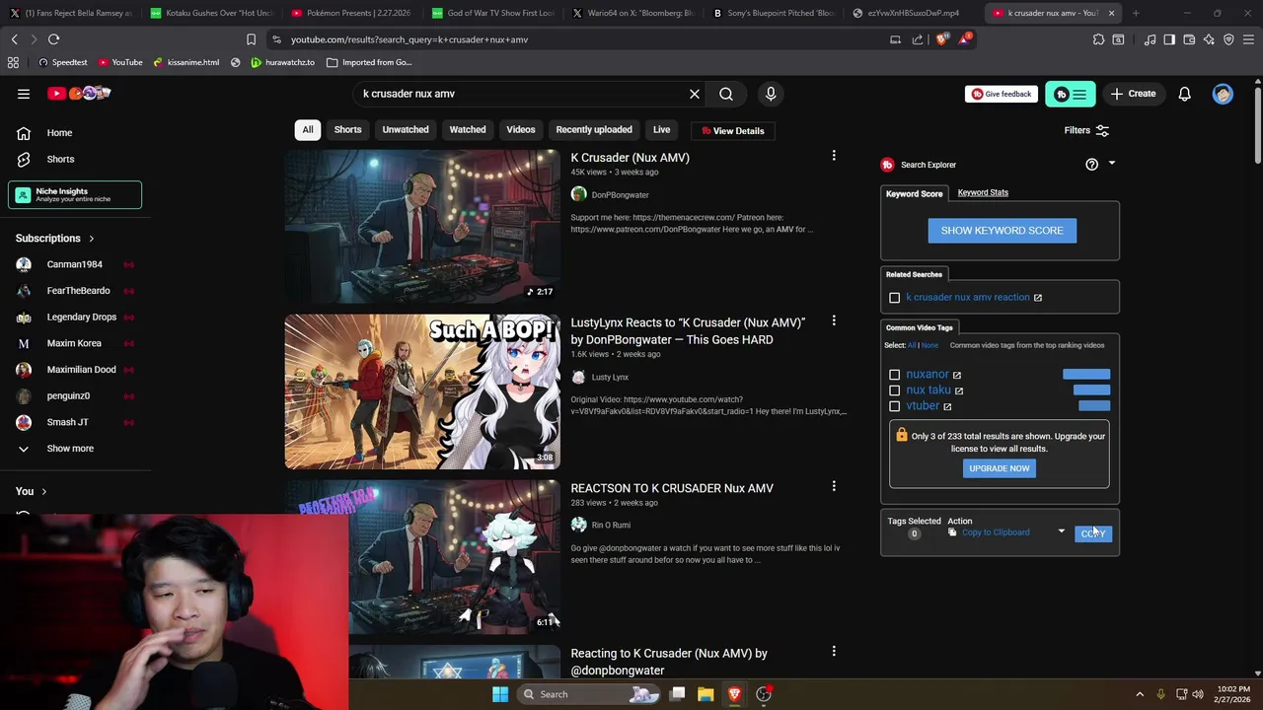The image size is (1263, 710).
Task: Click the Give feedback button
Action: (x=1001, y=94)
